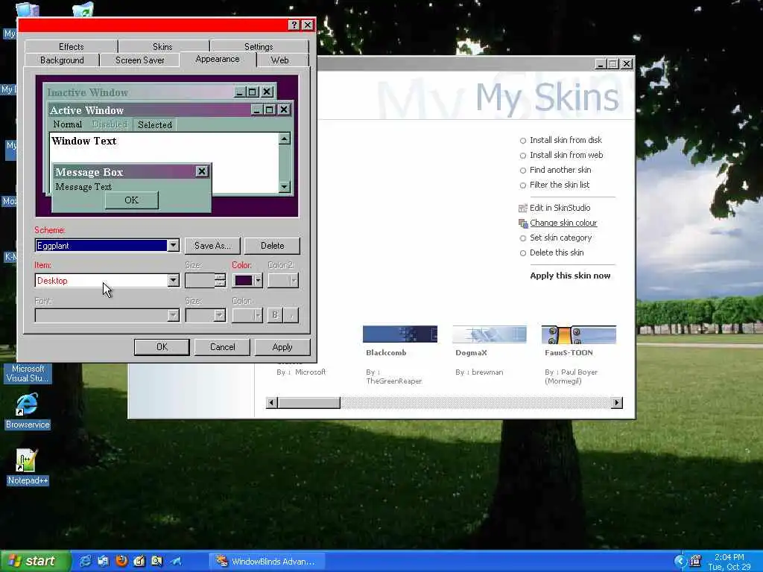Select the Delete this skin option
This screenshot has height=572, width=763.
tap(551, 253)
